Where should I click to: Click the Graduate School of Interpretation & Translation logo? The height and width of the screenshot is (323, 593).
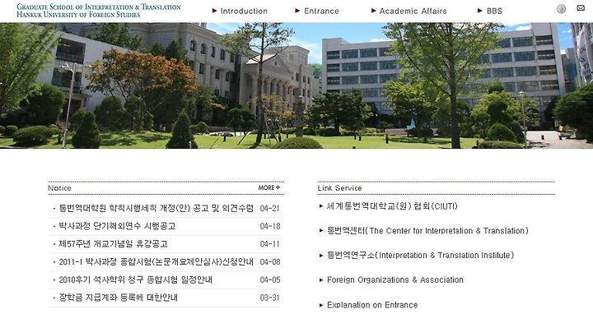coord(99,11)
